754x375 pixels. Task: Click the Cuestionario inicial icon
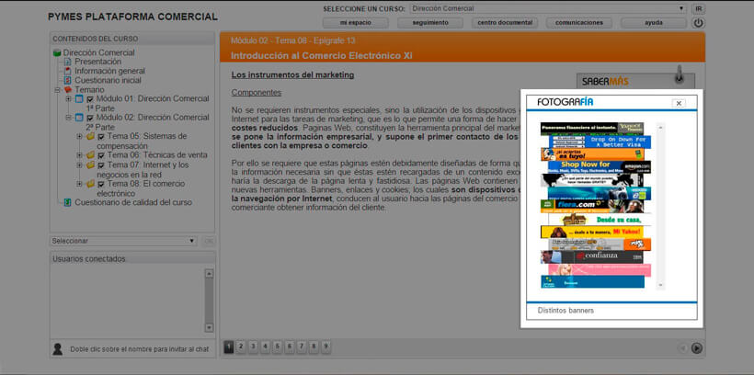68,80
